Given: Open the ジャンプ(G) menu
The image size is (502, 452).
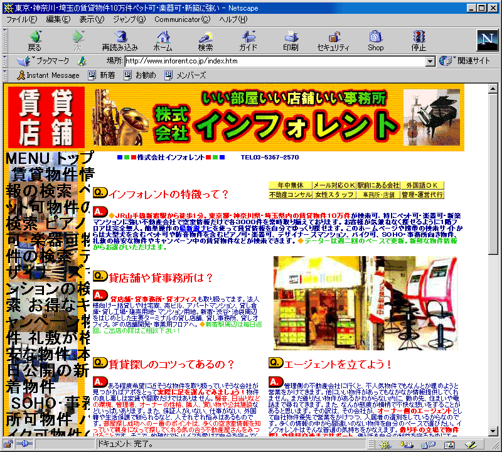Looking at the screenshot, I should pos(129,19).
